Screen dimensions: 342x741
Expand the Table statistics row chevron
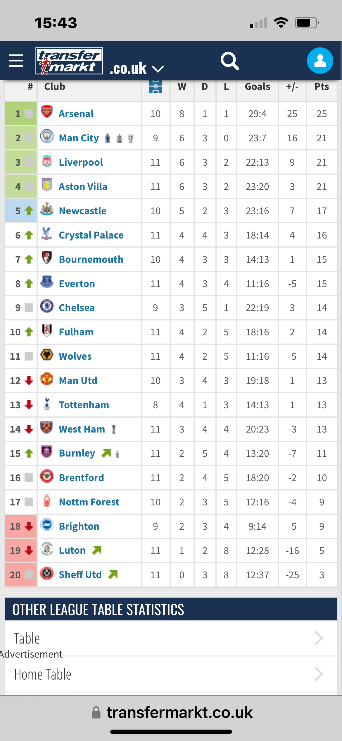tap(319, 638)
